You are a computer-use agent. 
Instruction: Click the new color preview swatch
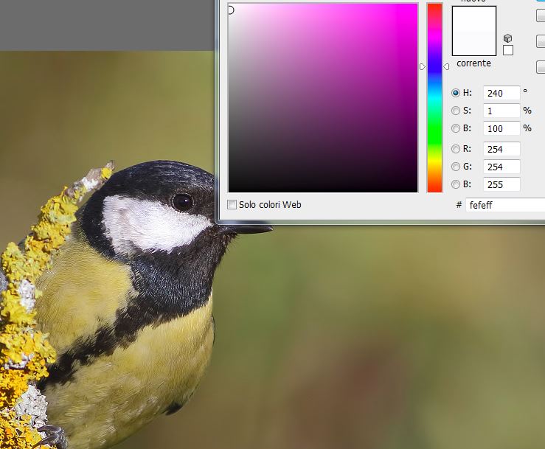pos(473,18)
